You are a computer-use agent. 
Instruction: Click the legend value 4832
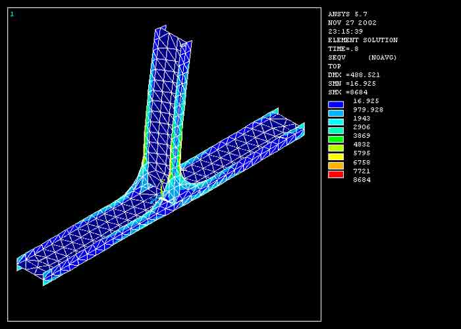[x=362, y=144]
